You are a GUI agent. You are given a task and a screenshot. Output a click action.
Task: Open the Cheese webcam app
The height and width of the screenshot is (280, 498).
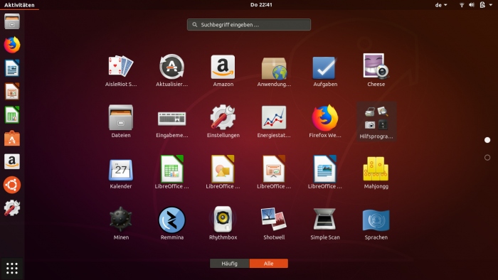(376, 70)
